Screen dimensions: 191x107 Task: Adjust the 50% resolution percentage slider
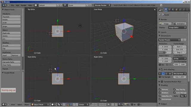tap(165, 52)
